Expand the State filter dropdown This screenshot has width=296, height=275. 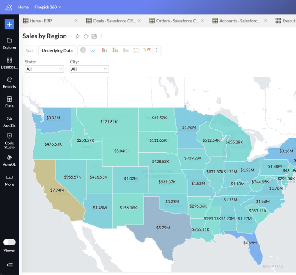[x=44, y=69]
